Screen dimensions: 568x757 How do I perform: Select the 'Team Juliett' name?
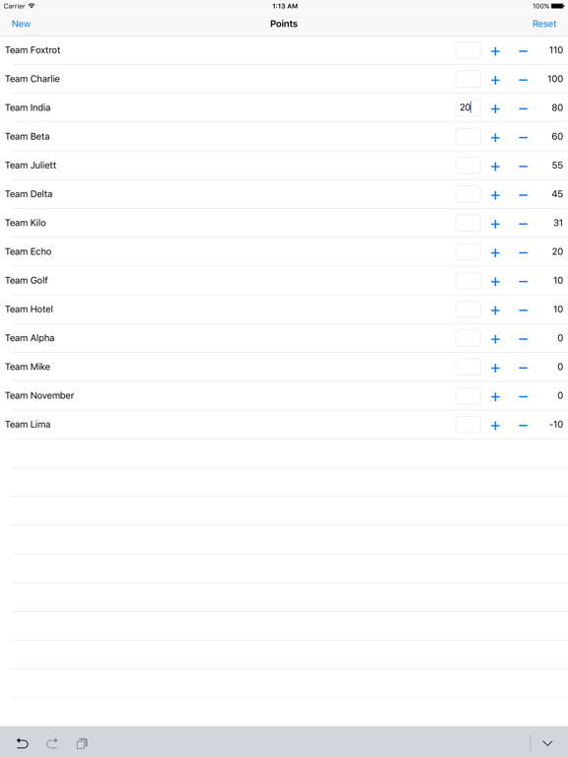tap(31, 166)
